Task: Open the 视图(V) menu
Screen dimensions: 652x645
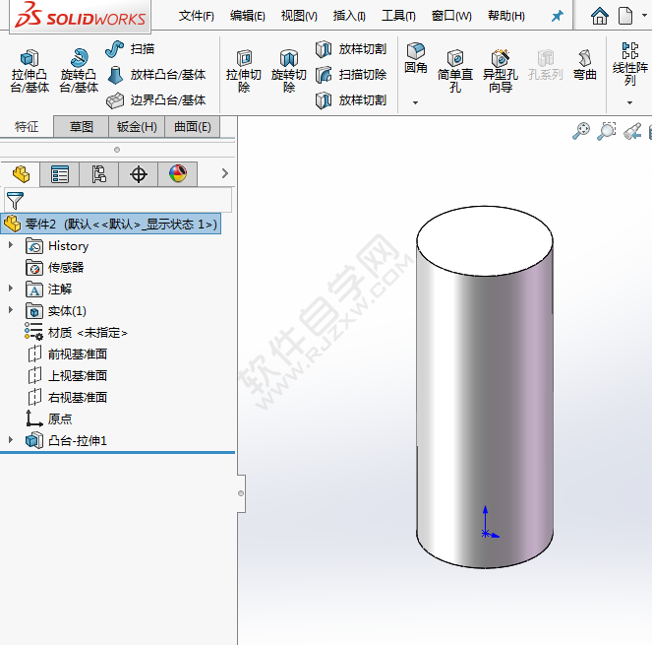Action: pyautogui.click(x=299, y=16)
